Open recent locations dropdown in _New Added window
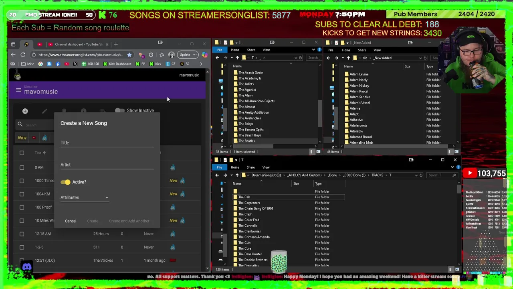Screen dimensions: 513x289 pyautogui.click(x=342, y=58)
